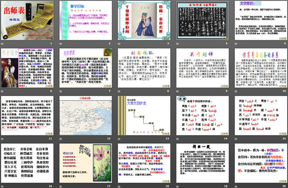This screenshot has height=188, width=288.
Task: Select pronunciation quiz slide 15
Action: click(x=261, y=116)
